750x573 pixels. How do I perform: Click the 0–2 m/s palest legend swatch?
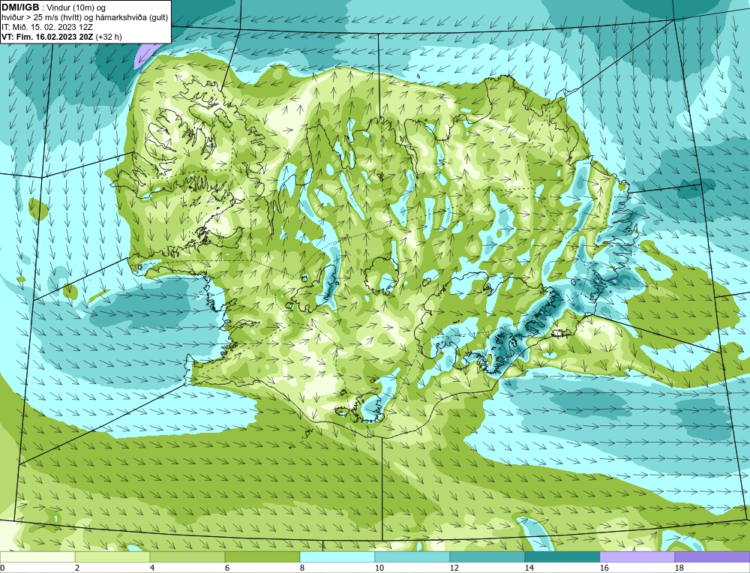(37, 557)
